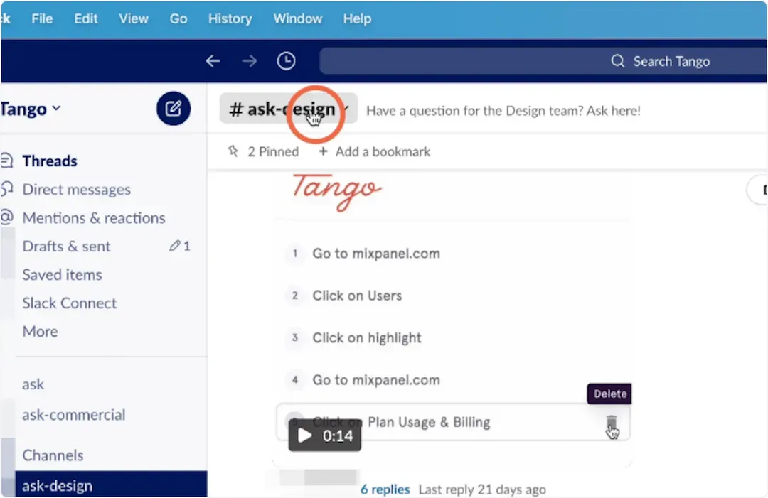Click the channel topic description text
768x498 pixels.
[503, 111]
